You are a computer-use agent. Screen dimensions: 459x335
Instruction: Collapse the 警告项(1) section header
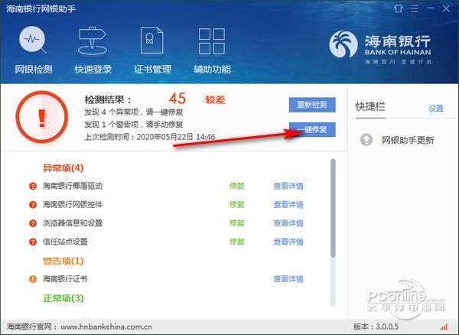coord(63,261)
